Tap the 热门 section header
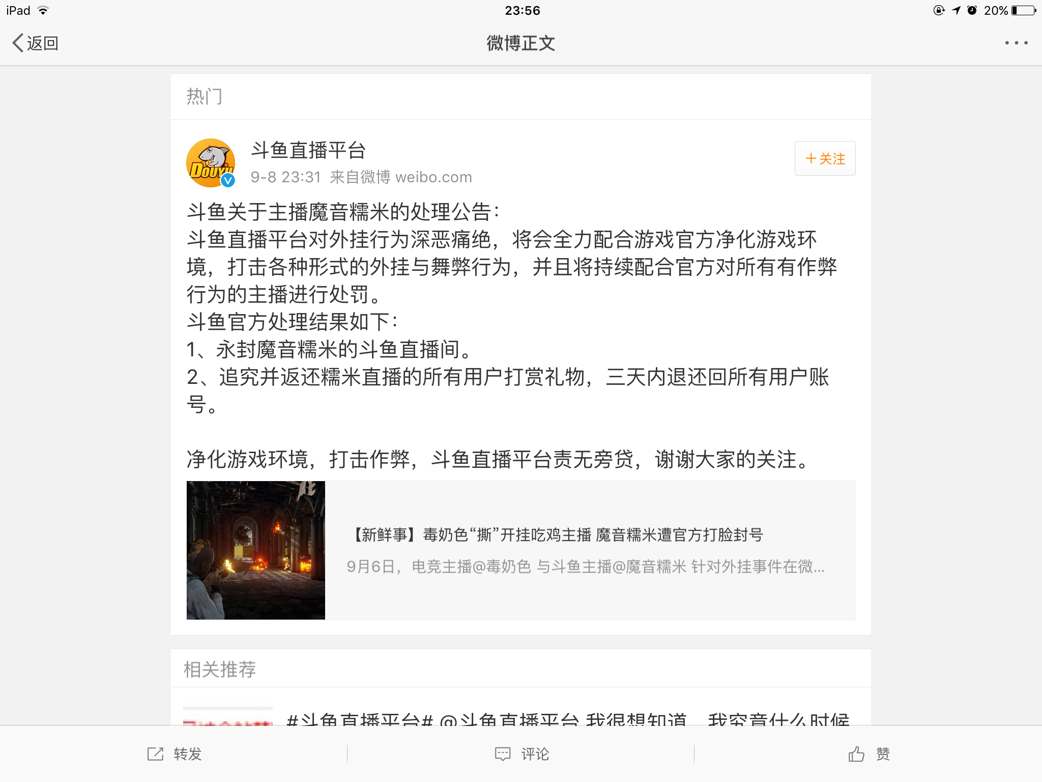 tap(204, 96)
